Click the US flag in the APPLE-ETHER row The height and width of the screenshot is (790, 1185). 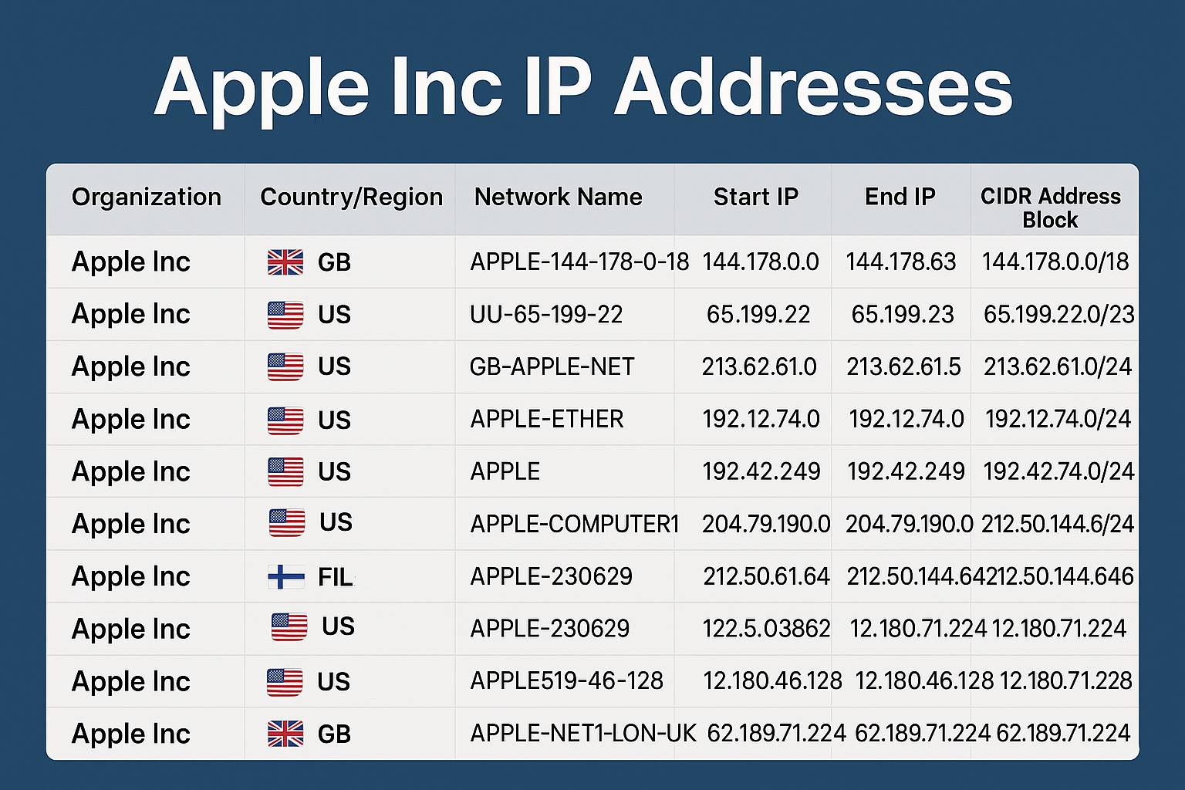click(285, 420)
